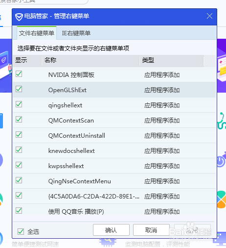Toggle the OpenGLShExt display checkbox

click(x=19, y=89)
